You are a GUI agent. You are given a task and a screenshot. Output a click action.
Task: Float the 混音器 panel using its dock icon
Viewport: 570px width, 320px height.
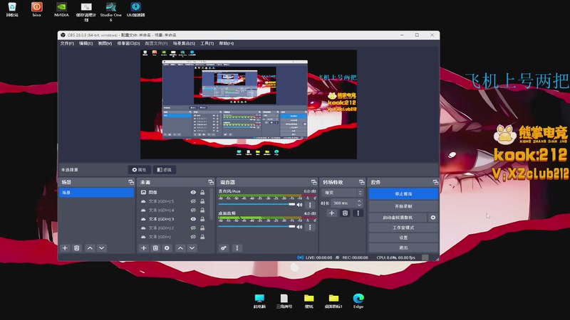click(313, 182)
